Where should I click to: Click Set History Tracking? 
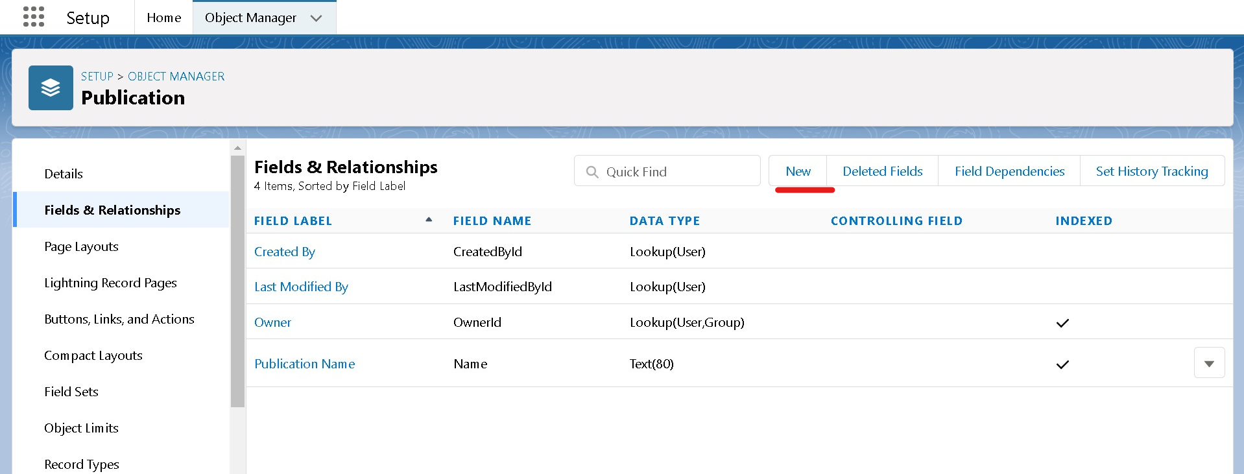1152,171
